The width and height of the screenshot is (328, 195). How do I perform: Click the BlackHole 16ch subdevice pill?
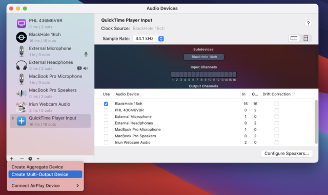click(x=204, y=57)
